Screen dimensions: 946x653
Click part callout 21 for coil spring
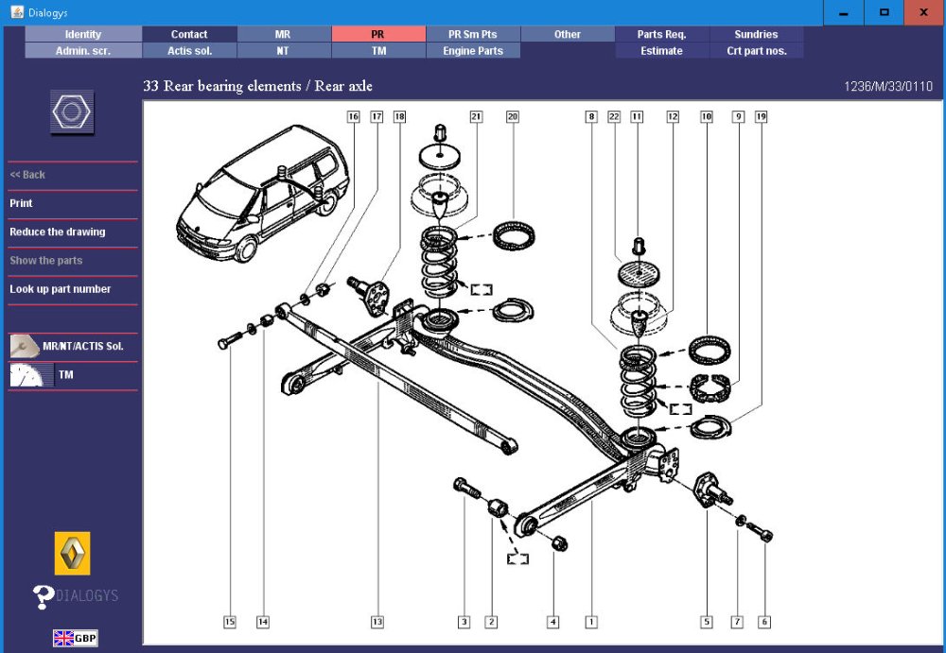(x=476, y=117)
